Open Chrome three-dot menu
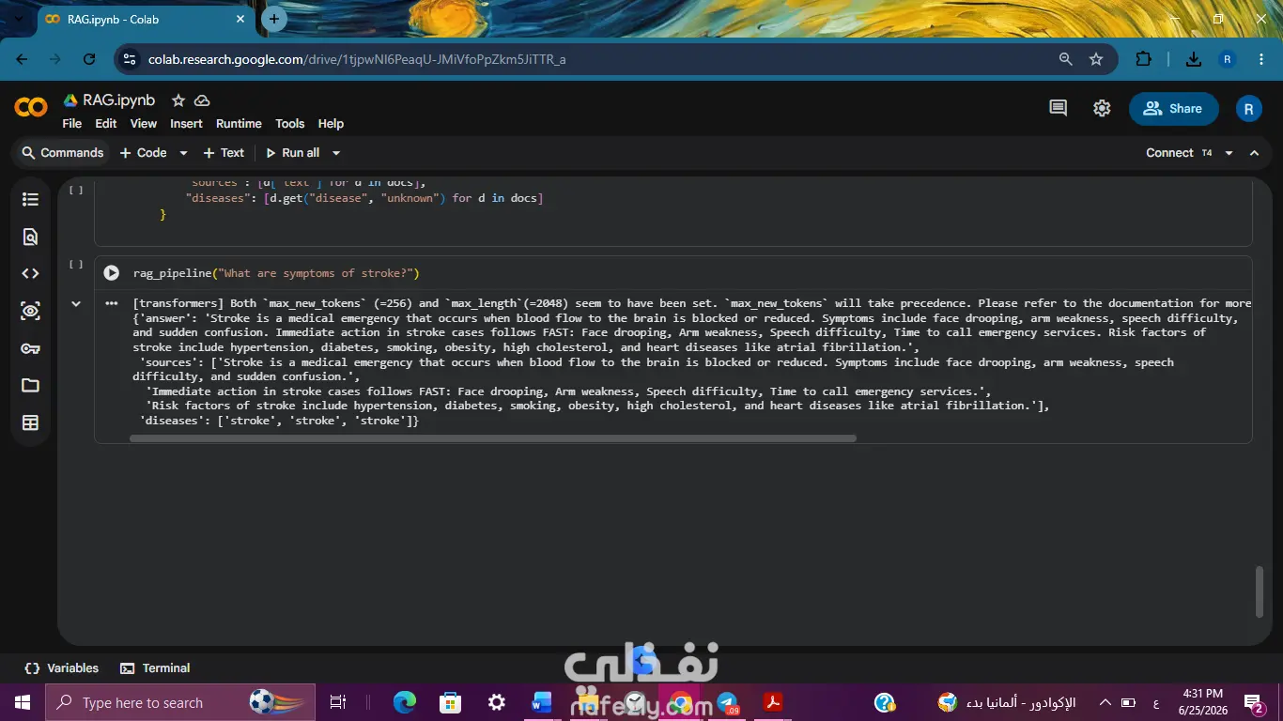This screenshot has height=721, width=1283. click(x=1260, y=59)
